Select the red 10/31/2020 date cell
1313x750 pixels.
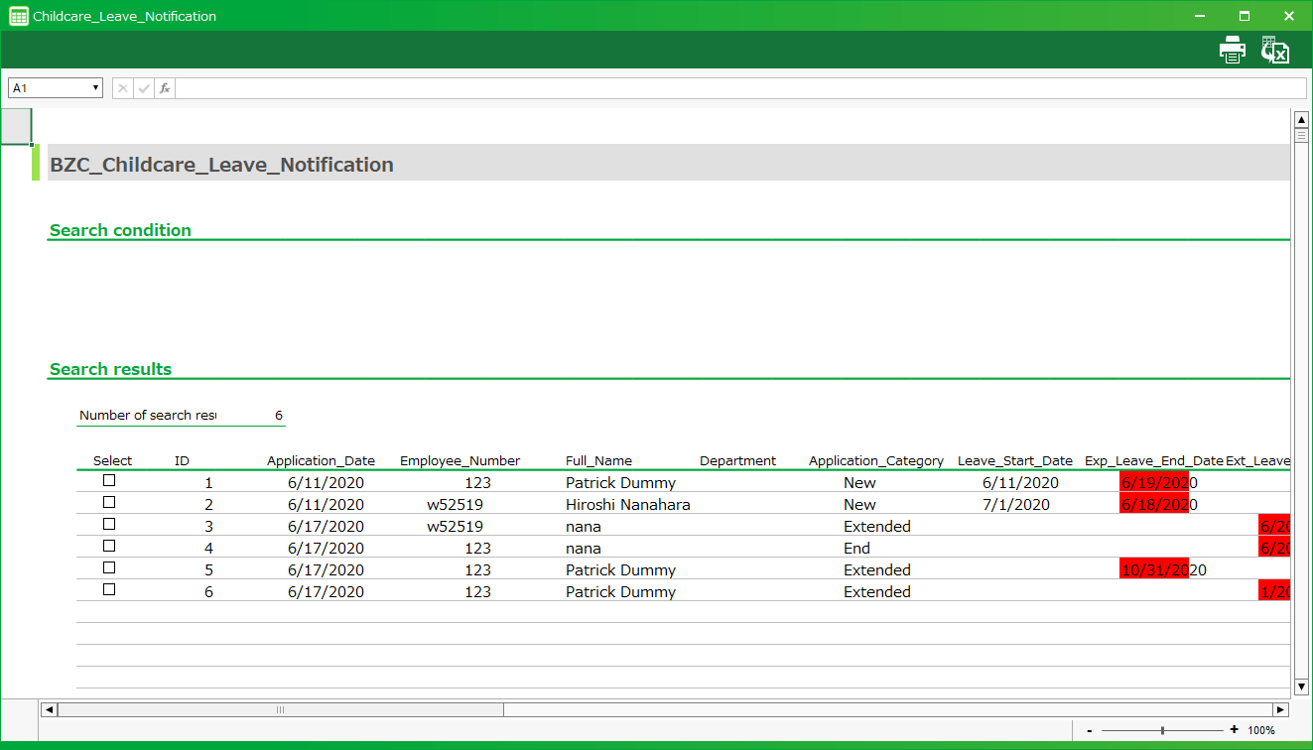coord(1154,569)
